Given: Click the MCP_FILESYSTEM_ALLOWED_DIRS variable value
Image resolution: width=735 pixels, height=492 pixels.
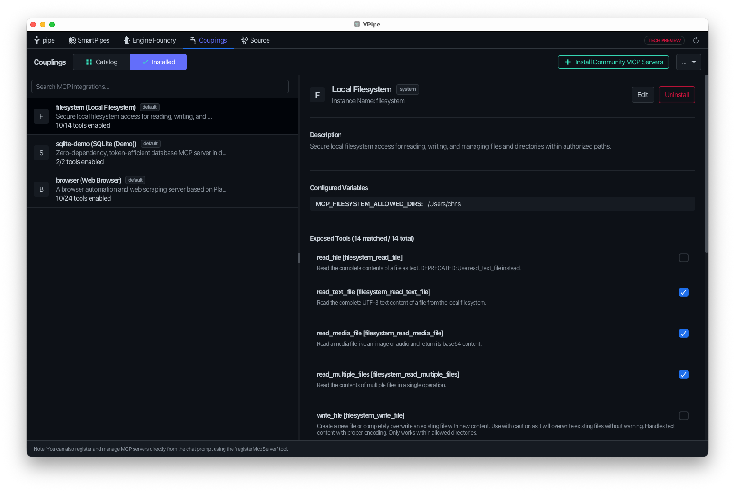Looking at the screenshot, I should point(444,204).
